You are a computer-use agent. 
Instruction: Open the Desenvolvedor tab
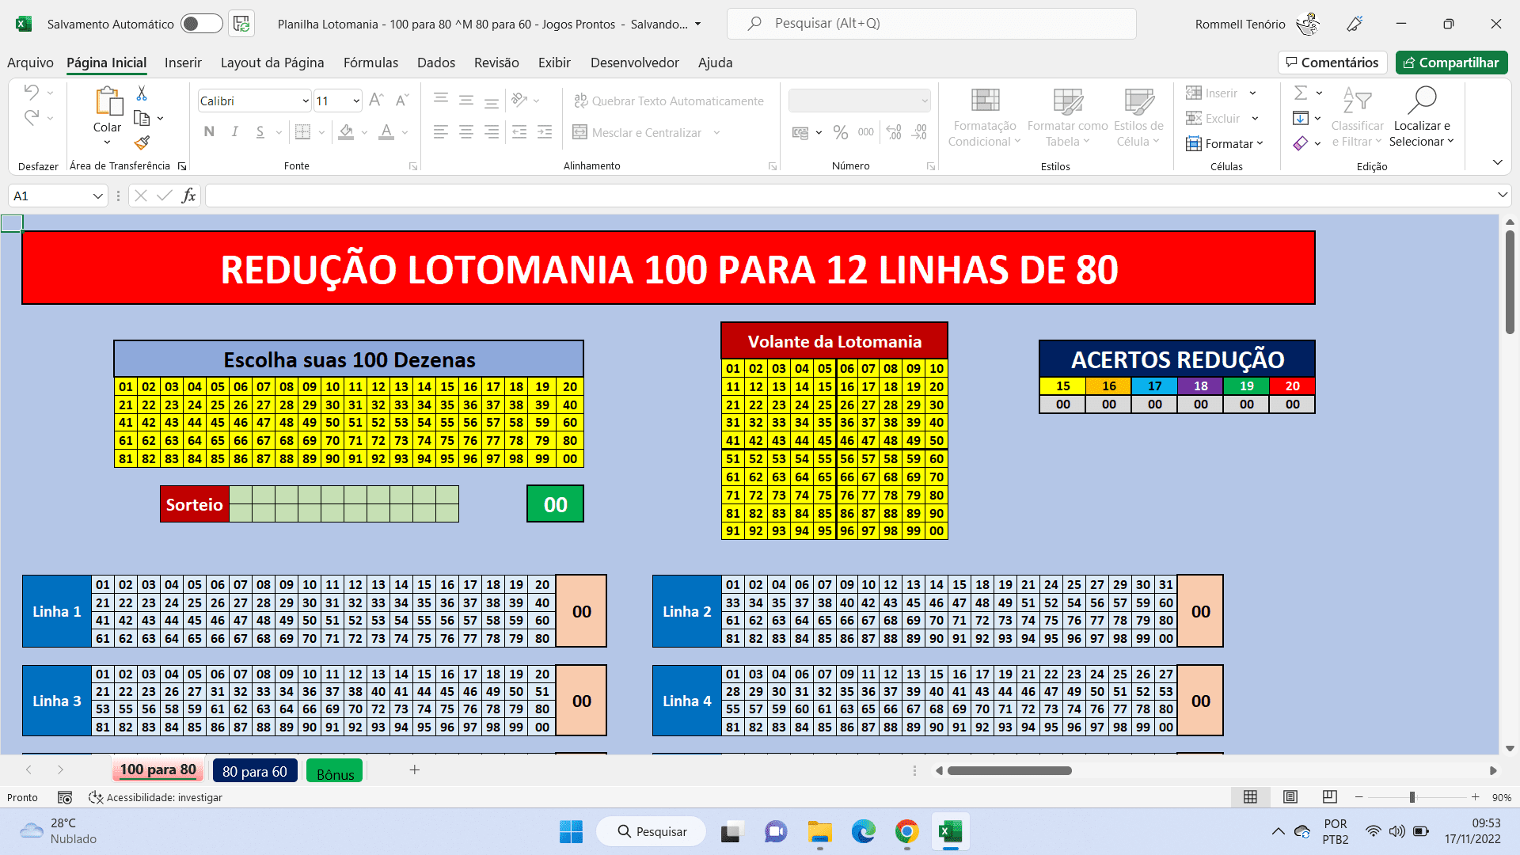pyautogui.click(x=635, y=63)
